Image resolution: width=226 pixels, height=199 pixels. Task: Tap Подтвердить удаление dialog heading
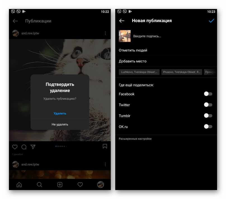pos(60,87)
